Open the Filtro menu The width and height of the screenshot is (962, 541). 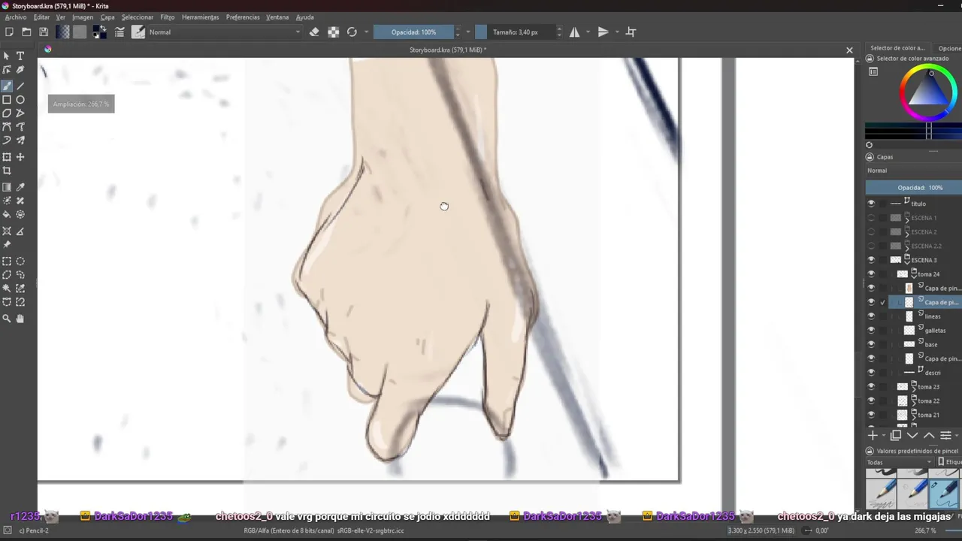pyautogui.click(x=167, y=17)
